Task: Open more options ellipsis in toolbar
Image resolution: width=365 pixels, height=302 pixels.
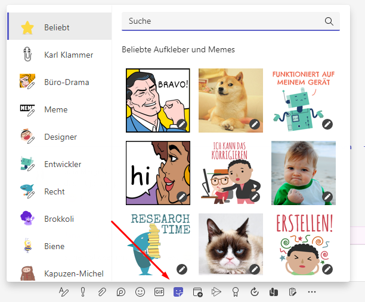Action: [311, 292]
